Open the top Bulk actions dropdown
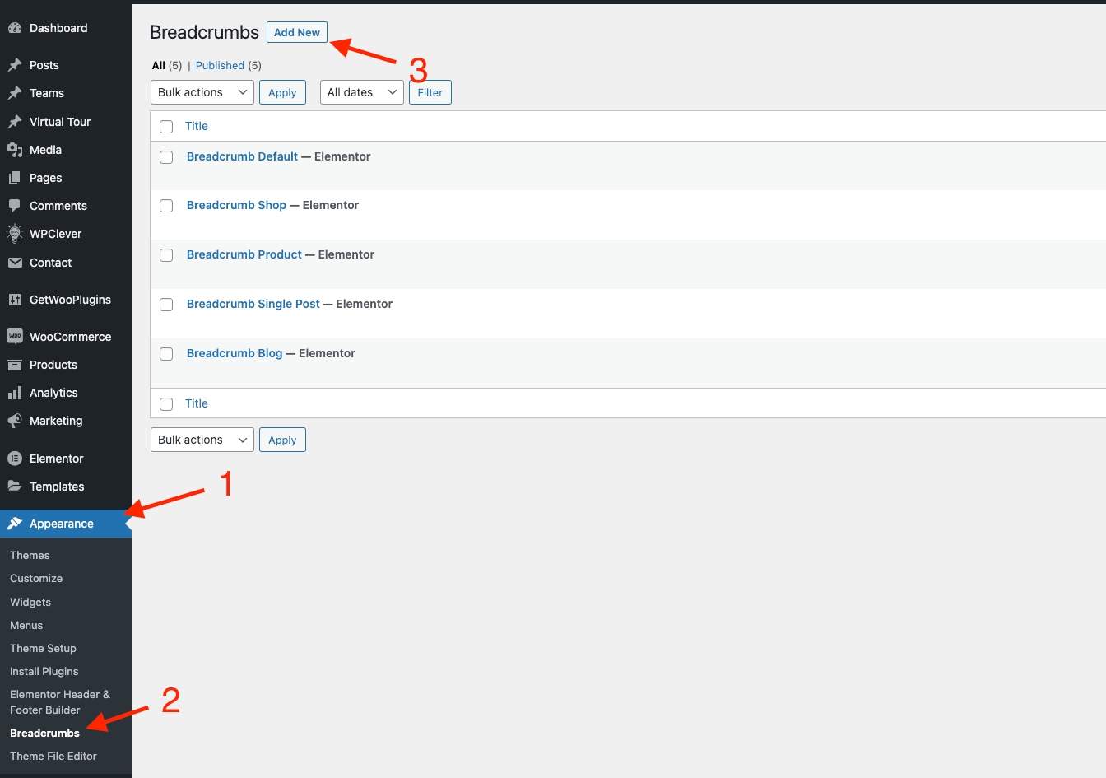This screenshot has width=1106, height=778. click(x=202, y=92)
